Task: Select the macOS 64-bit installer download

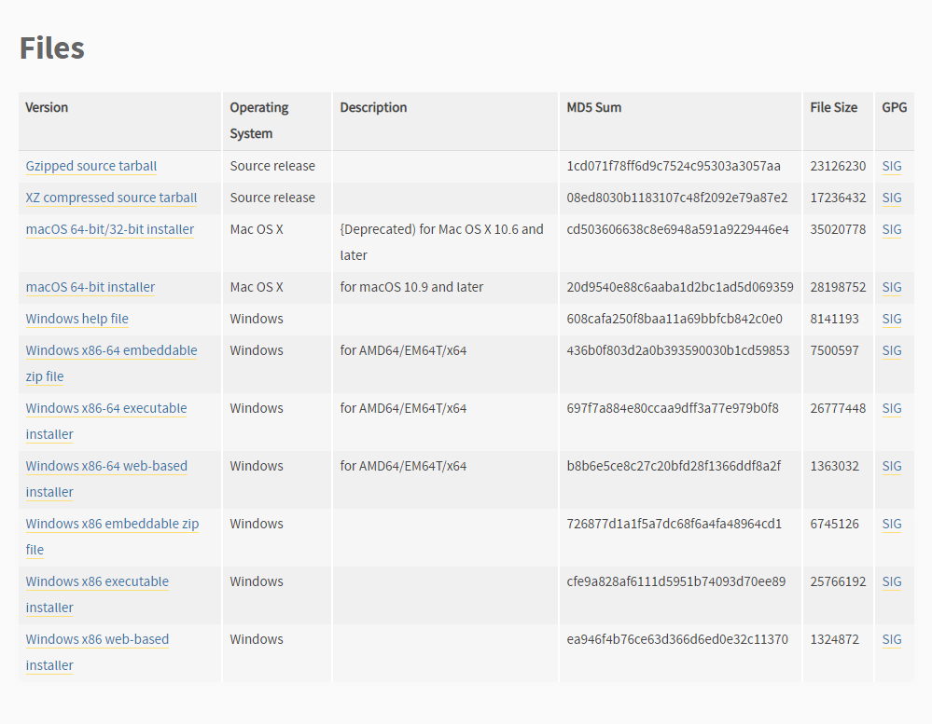Action: point(90,287)
